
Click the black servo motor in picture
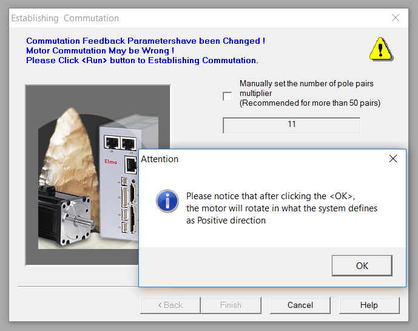click(x=66, y=215)
